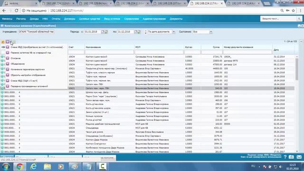The width and height of the screenshot is (304, 171).
Task: Click the purple operations toolbar icon
Action: (x=8, y=42)
